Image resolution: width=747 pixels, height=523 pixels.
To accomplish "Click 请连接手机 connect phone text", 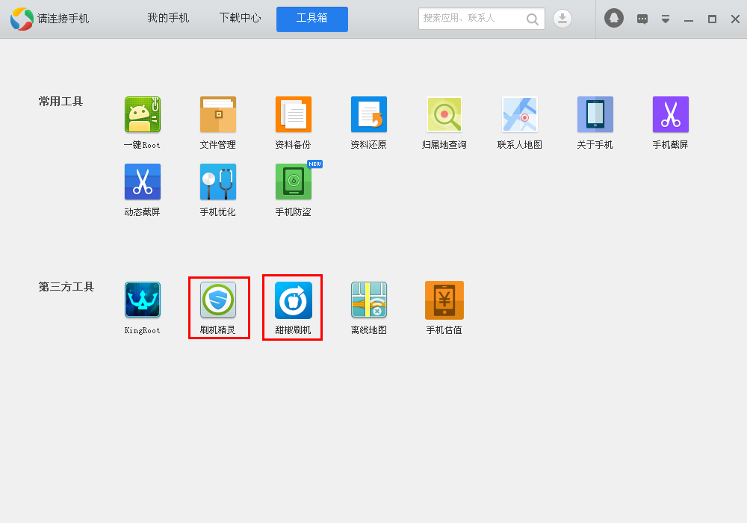I will pos(63,19).
